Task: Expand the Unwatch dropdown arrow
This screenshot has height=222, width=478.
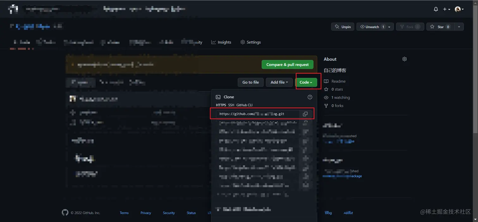Action: pyautogui.click(x=389, y=27)
